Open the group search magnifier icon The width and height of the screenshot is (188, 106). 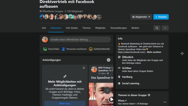pos(157,28)
